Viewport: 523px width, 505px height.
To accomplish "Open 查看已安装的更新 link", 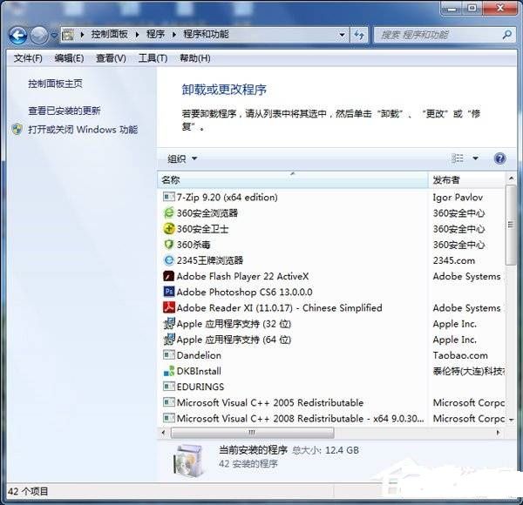I will (x=65, y=111).
